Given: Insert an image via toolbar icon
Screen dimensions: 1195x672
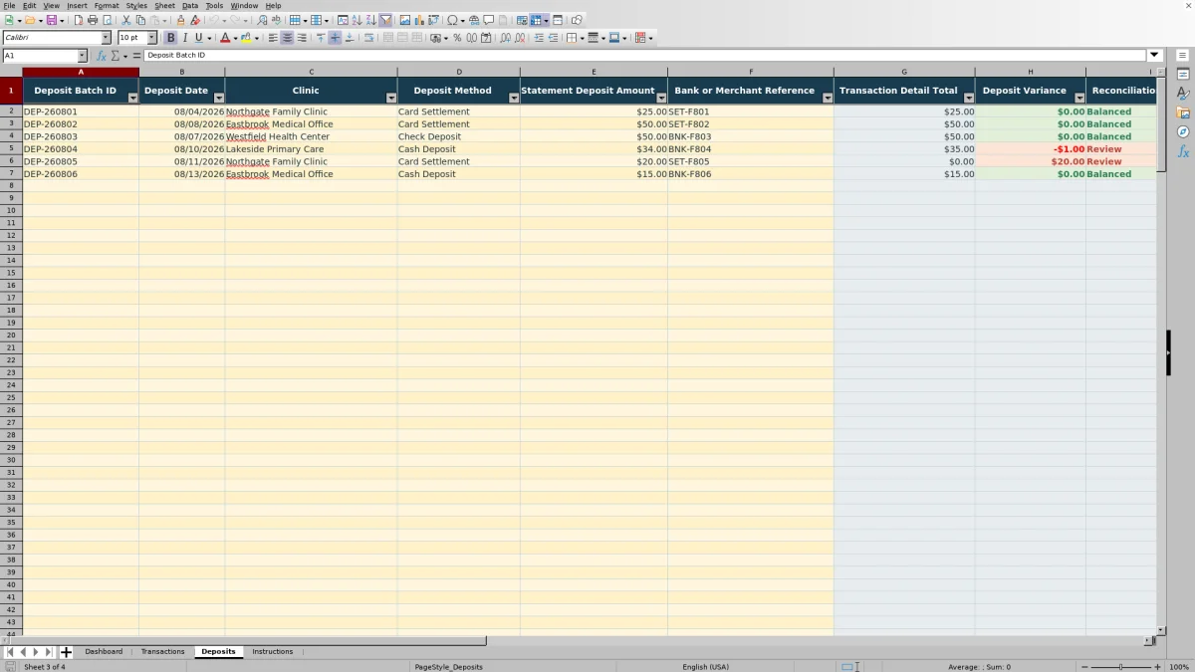Looking at the screenshot, I should point(405,20).
